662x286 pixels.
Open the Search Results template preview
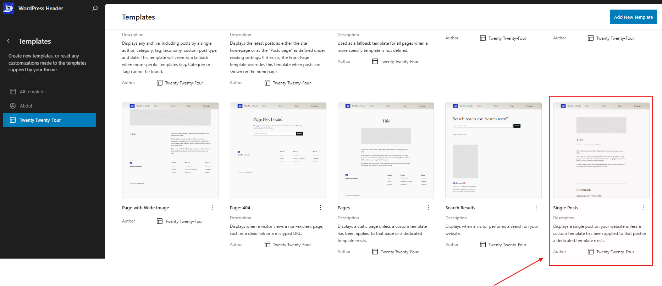tap(493, 151)
